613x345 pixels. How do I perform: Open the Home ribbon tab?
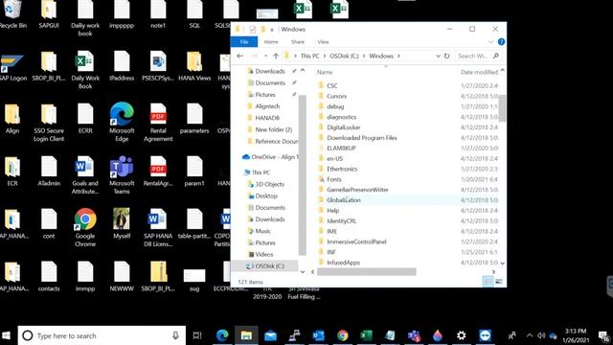point(271,42)
